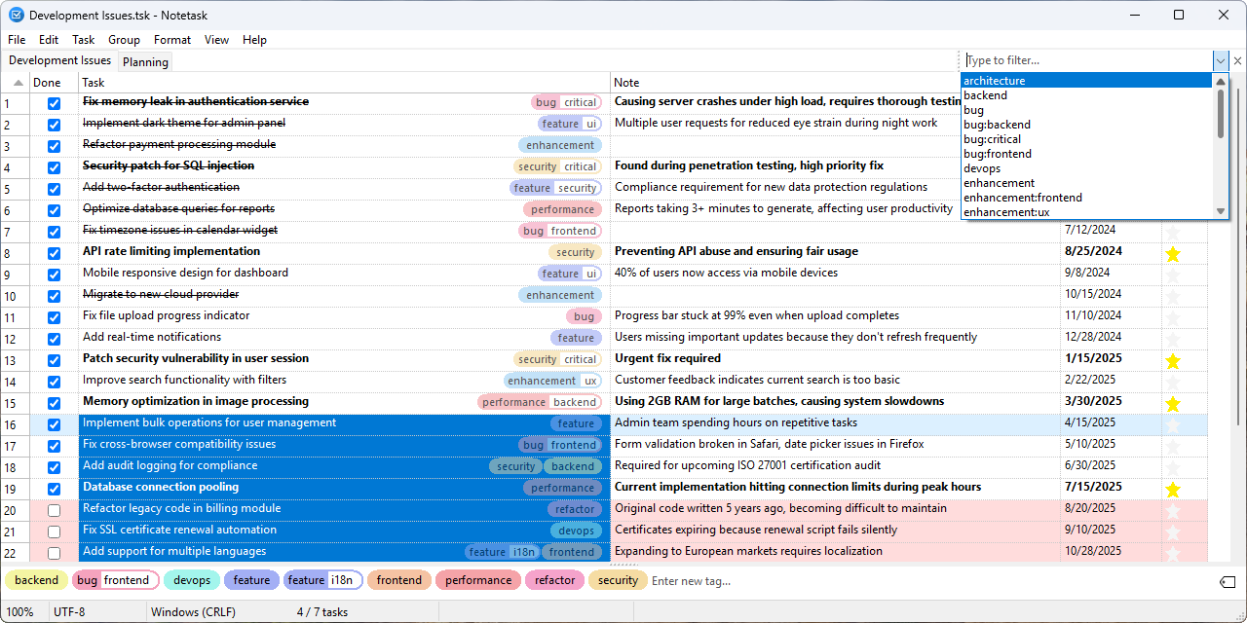The image size is (1247, 623).
Task: Close the filter panel with the x button
Action: [1238, 60]
